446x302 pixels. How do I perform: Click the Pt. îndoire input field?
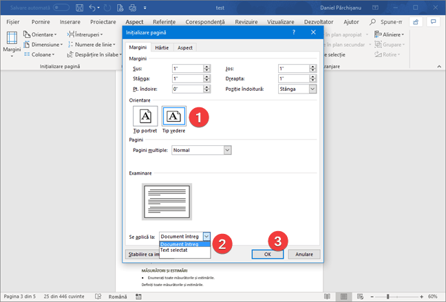pyautogui.click(x=188, y=89)
